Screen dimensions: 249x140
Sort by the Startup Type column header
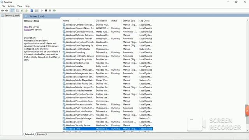click(x=130, y=21)
